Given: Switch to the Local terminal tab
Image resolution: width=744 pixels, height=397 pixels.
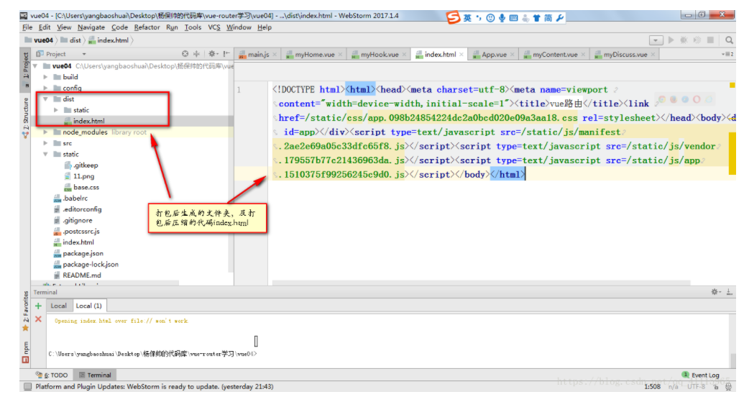Looking at the screenshot, I should coord(58,306).
